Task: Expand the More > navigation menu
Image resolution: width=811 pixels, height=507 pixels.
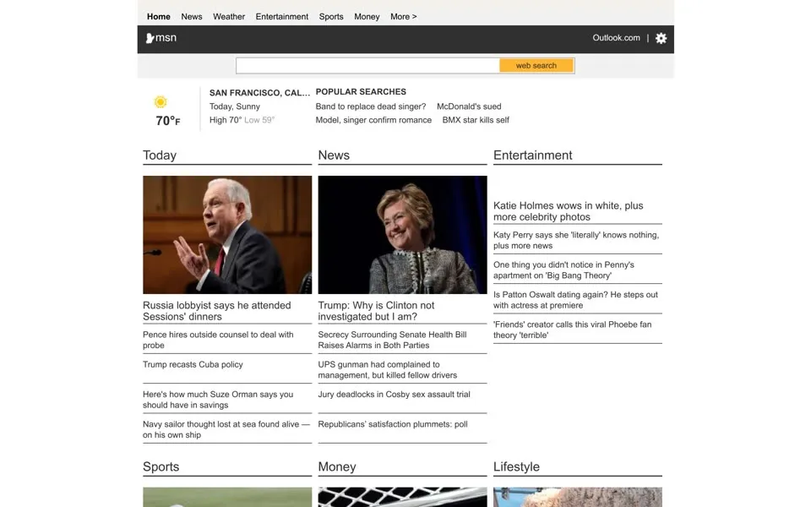Action: [404, 17]
